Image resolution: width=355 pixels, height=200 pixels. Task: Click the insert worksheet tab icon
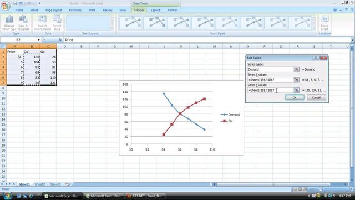pyautogui.click(x=67, y=184)
